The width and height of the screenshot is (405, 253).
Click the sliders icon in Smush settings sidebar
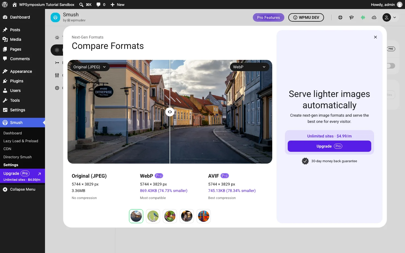[x=57, y=75]
